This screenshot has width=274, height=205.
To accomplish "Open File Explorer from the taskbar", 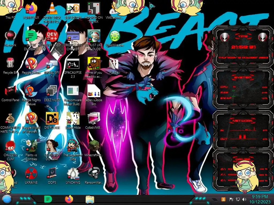I will (x=90, y=200).
